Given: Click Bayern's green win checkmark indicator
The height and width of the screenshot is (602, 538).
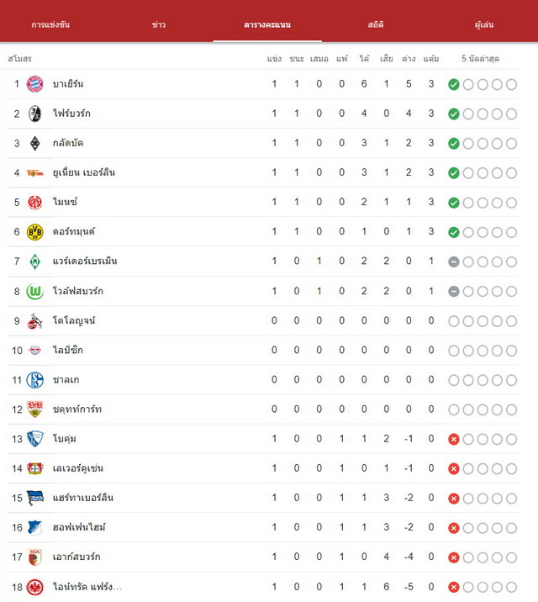Looking at the screenshot, I should coord(454,84).
